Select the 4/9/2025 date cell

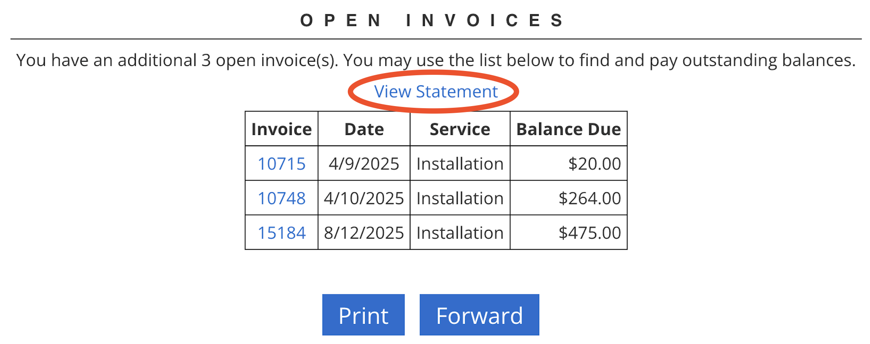[364, 164]
